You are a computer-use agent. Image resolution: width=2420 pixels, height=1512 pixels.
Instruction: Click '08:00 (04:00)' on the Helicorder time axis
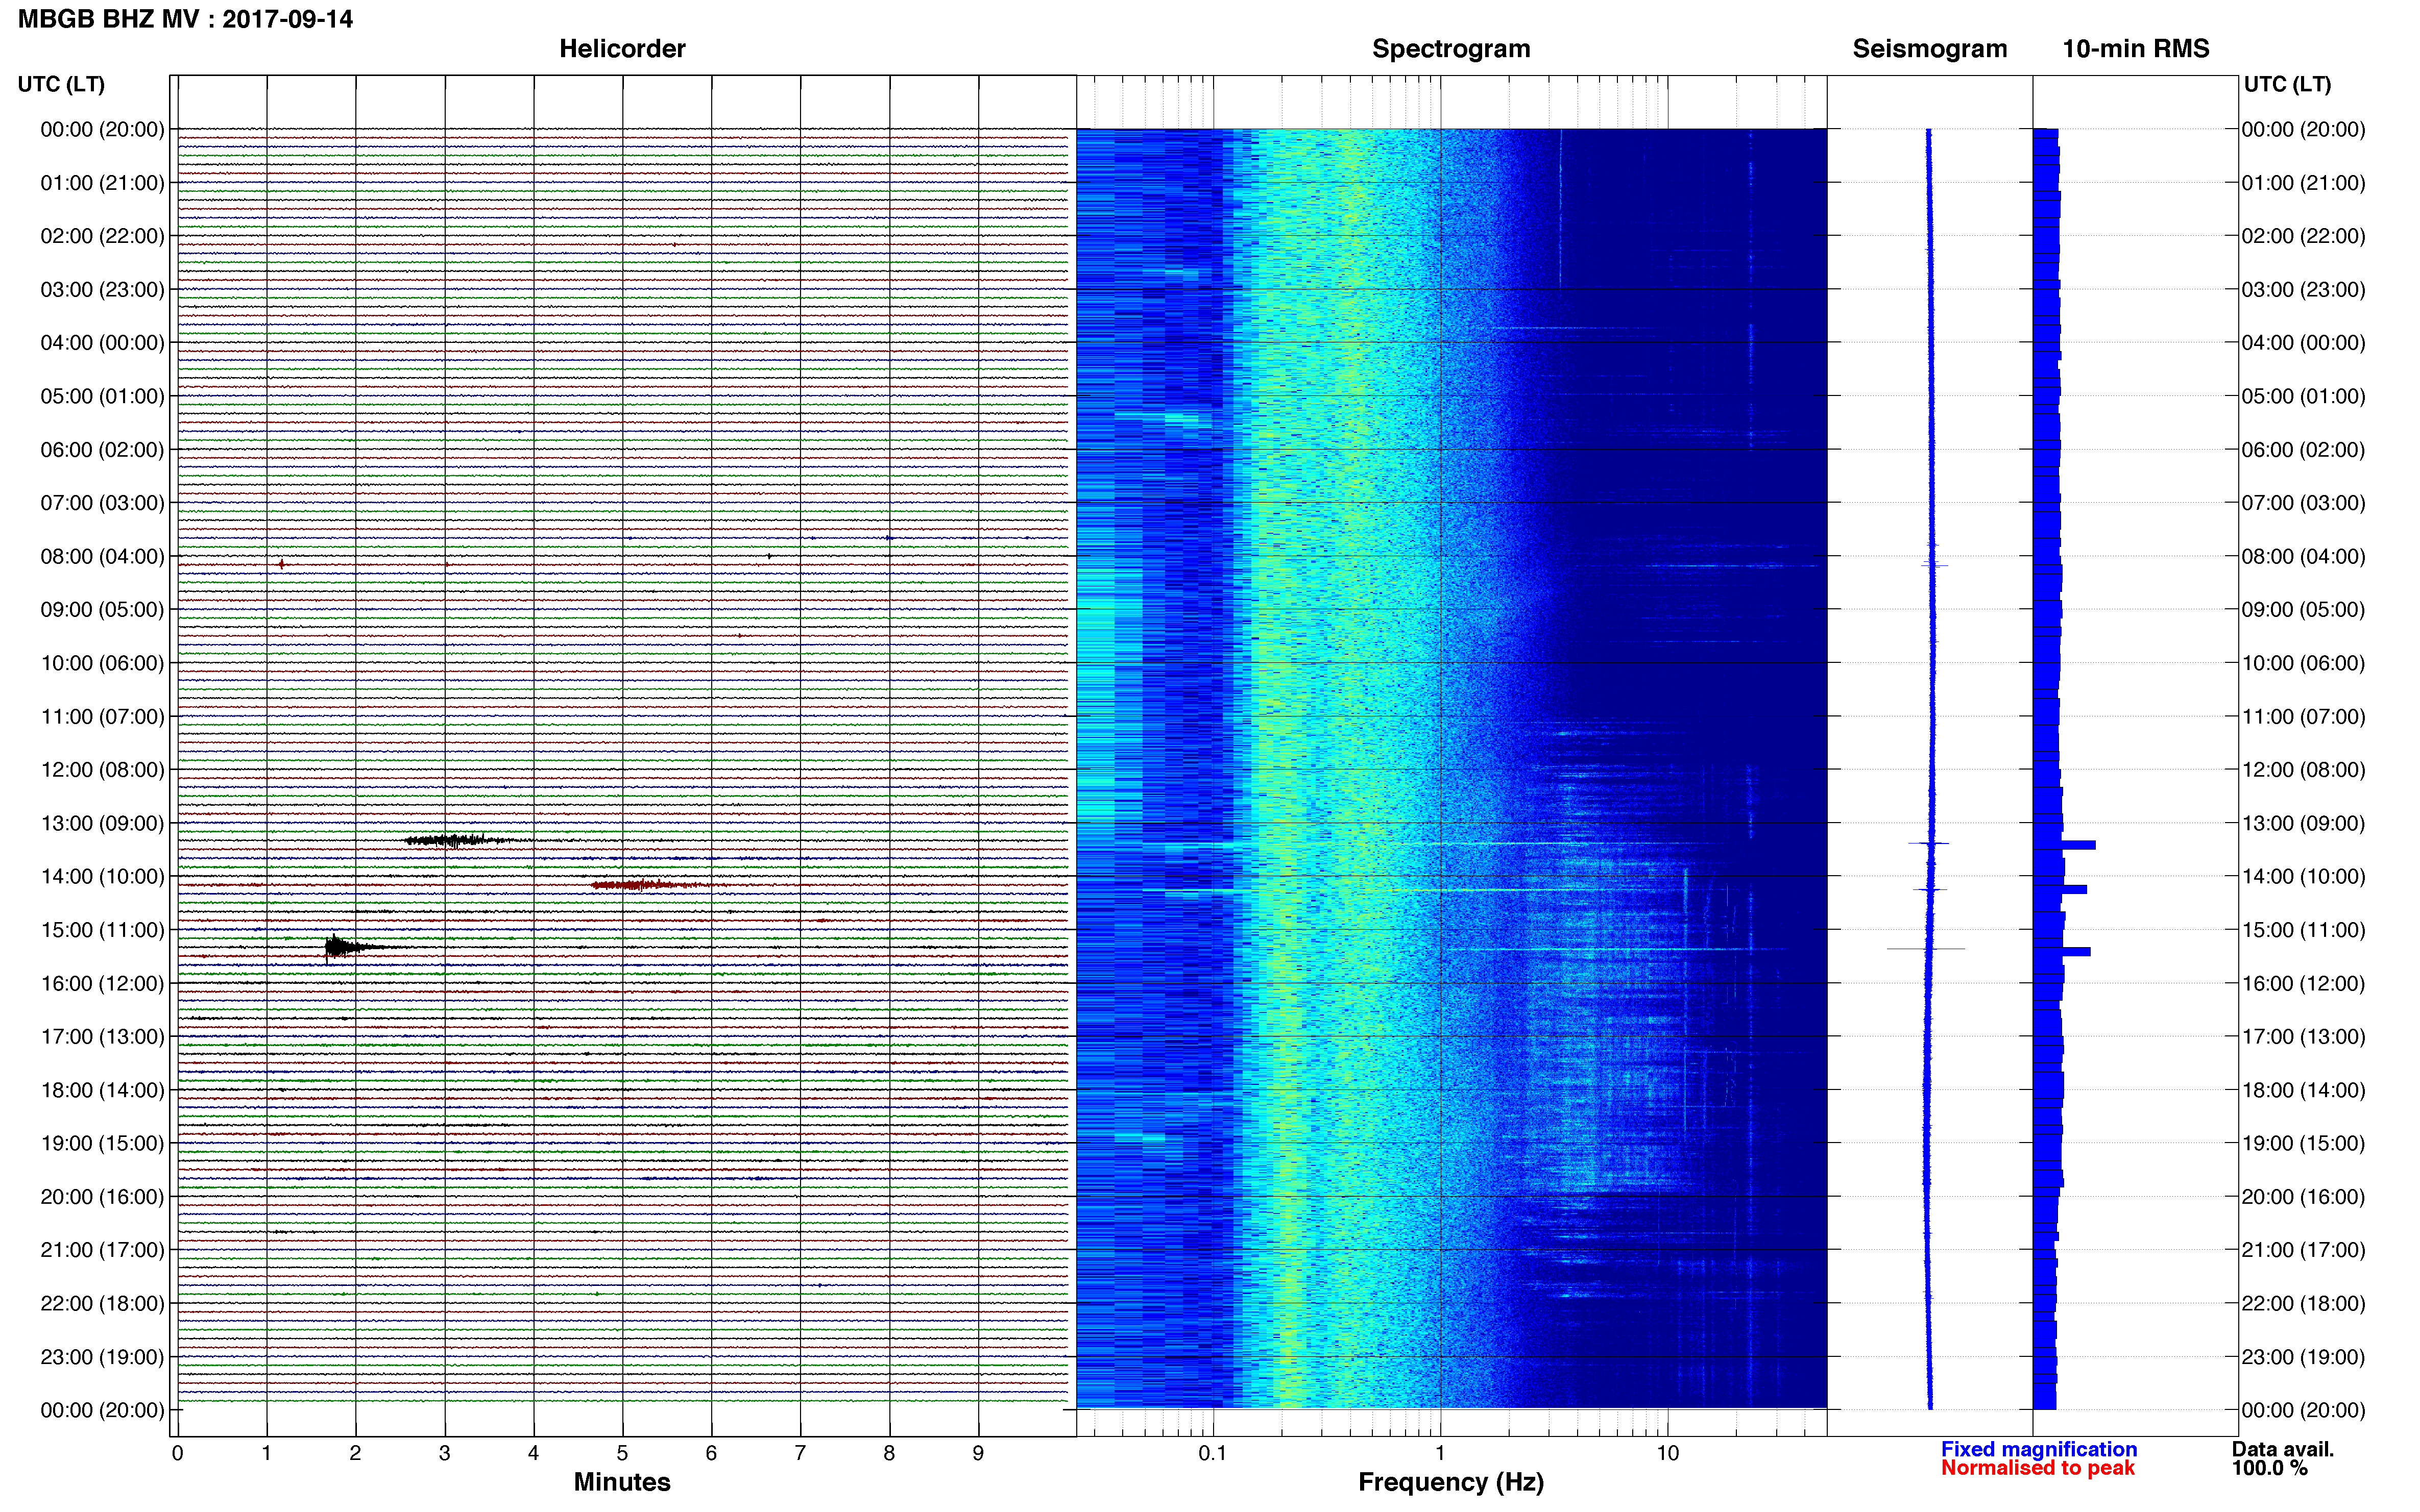point(102,556)
